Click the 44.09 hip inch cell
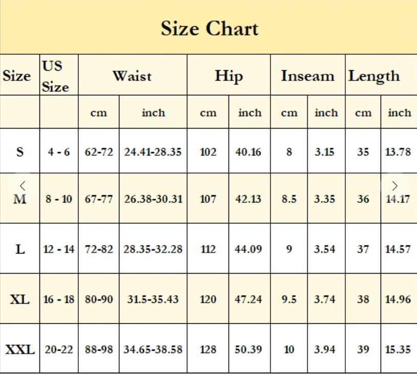 (248, 249)
